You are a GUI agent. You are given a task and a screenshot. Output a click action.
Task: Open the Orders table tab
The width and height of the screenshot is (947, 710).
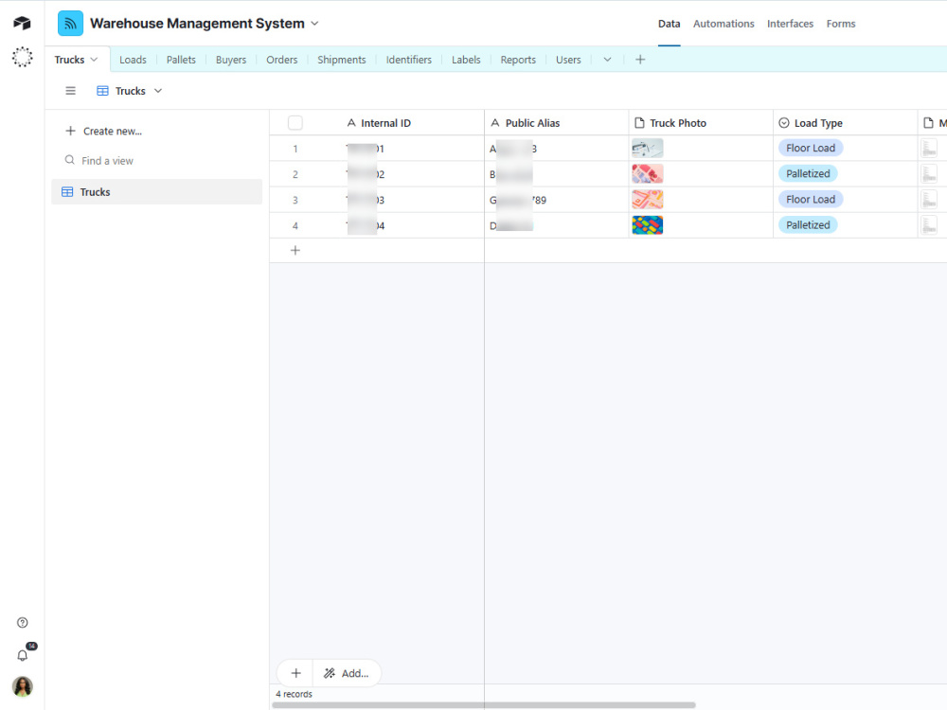(x=282, y=60)
